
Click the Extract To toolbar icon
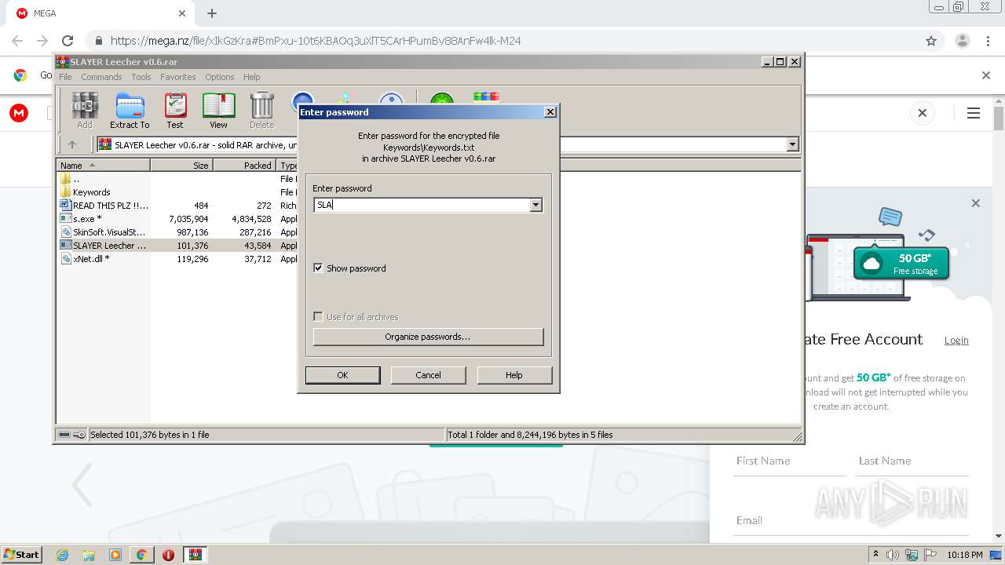coord(130,110)
